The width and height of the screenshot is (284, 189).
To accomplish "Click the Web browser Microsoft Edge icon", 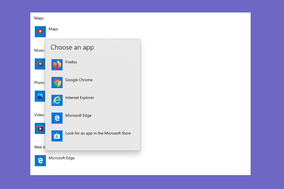I will tap(40, 161).
